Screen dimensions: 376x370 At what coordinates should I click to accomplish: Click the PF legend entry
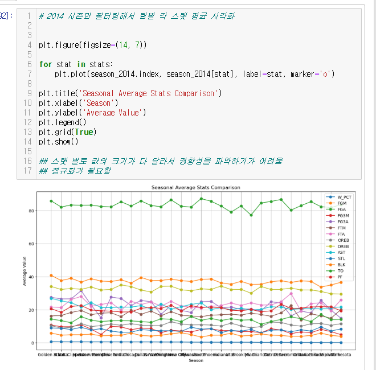tap(334, 277)
